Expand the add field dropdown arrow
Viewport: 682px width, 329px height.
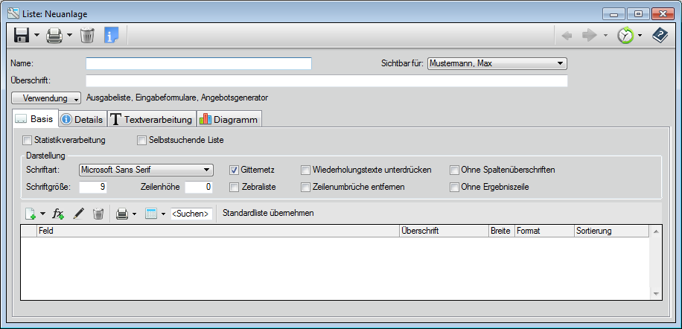coord(42,214)
